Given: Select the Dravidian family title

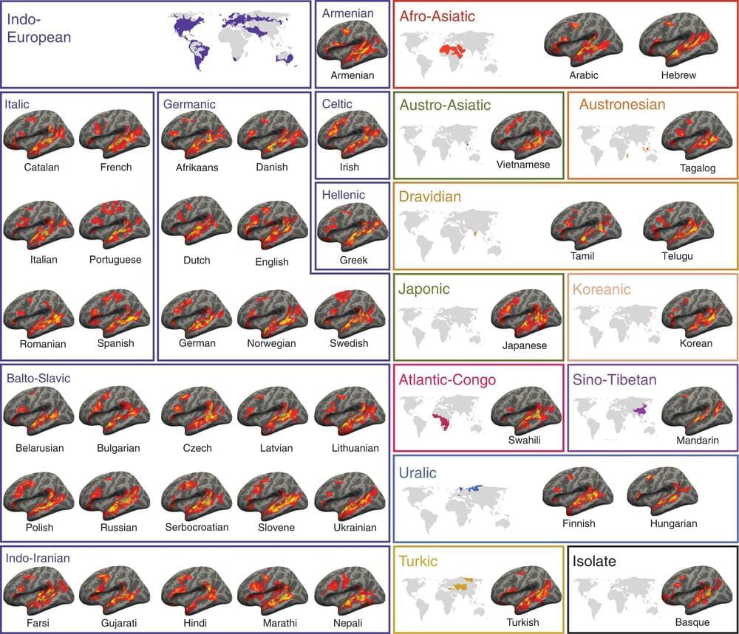Looking at the screenshot, I should (429, 197).
